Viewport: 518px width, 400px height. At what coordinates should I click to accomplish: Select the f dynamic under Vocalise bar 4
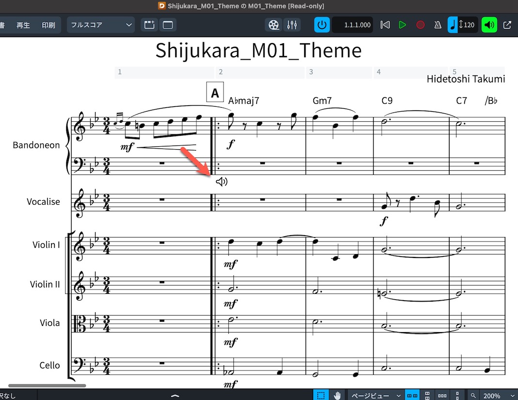coord(384,221)
